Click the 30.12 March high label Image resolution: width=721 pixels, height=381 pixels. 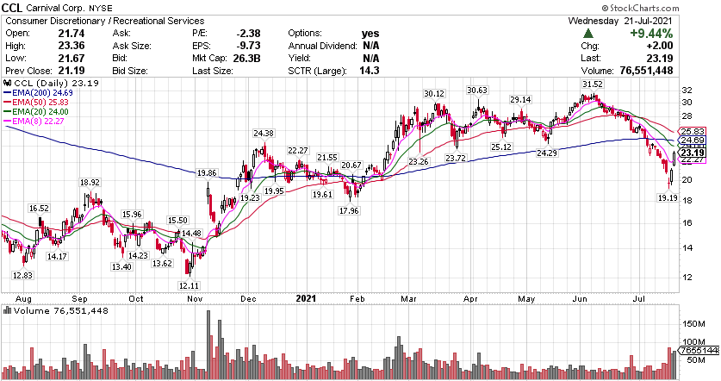click(434, 93)
